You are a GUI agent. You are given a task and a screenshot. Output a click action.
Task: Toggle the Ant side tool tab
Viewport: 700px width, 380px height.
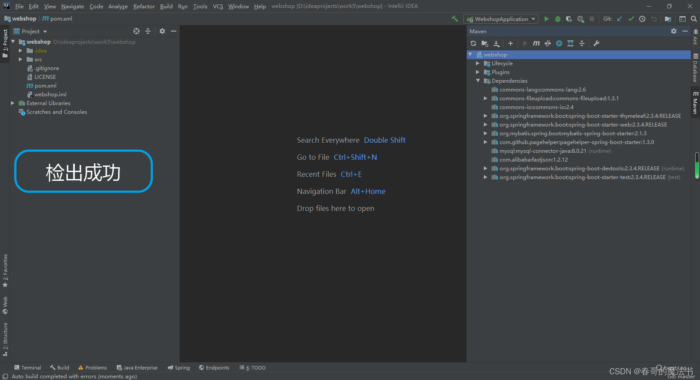(x=695, y=37)
